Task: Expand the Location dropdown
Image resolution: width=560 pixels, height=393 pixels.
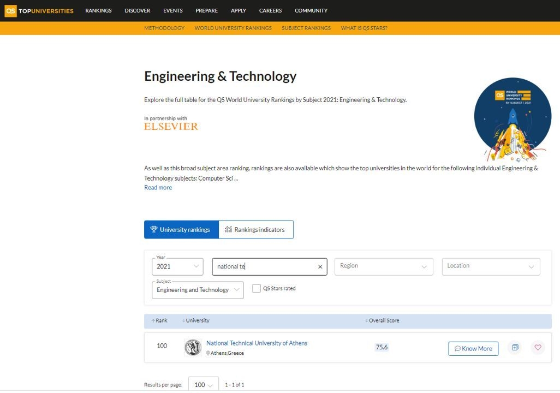Action: [x=491, y=266]
